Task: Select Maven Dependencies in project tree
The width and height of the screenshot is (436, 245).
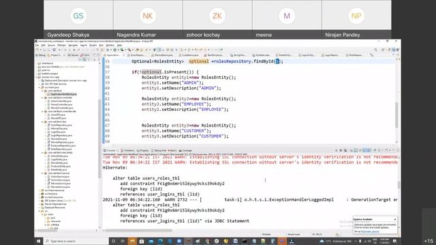Action: [x=55, y=204]
